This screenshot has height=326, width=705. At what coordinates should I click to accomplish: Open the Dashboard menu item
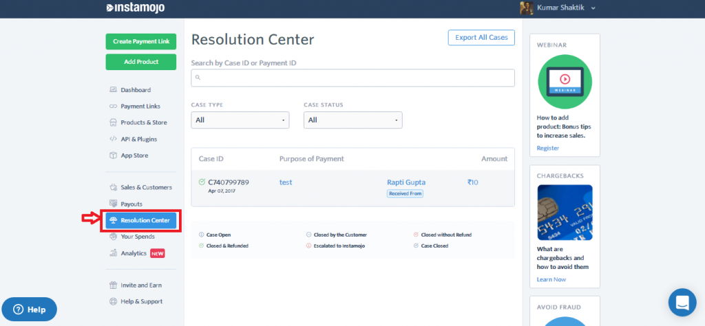(136, 90)
